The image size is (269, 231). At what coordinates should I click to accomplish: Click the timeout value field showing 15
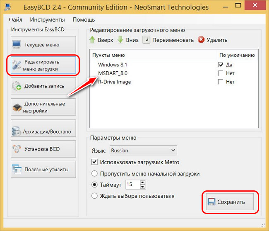tap(133, 185)
